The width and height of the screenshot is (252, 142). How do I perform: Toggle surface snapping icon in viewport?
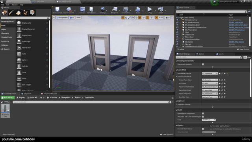pyautogui.click(x=136, y=17)
